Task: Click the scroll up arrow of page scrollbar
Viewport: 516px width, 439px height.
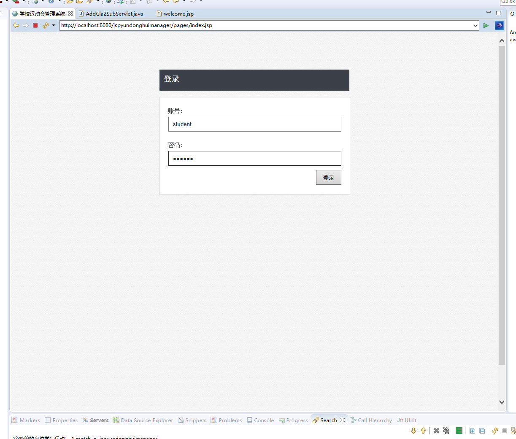Action: click(x=502, y=40)
